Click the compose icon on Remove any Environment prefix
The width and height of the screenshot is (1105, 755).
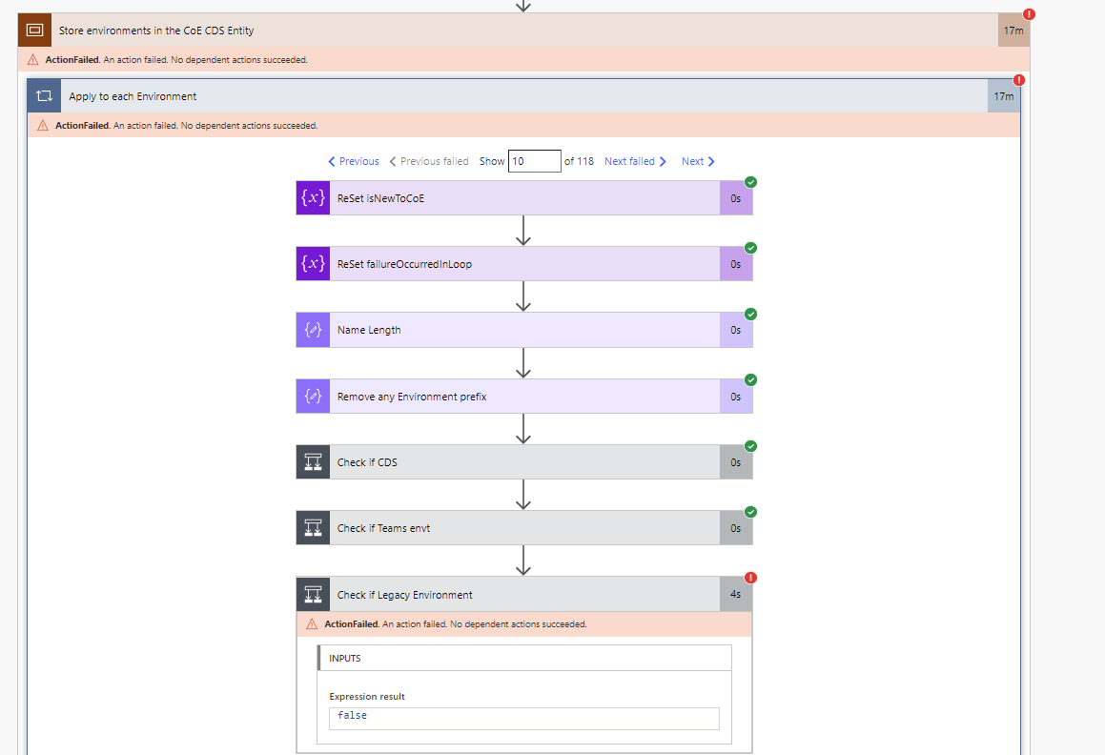tap(313, 397)
